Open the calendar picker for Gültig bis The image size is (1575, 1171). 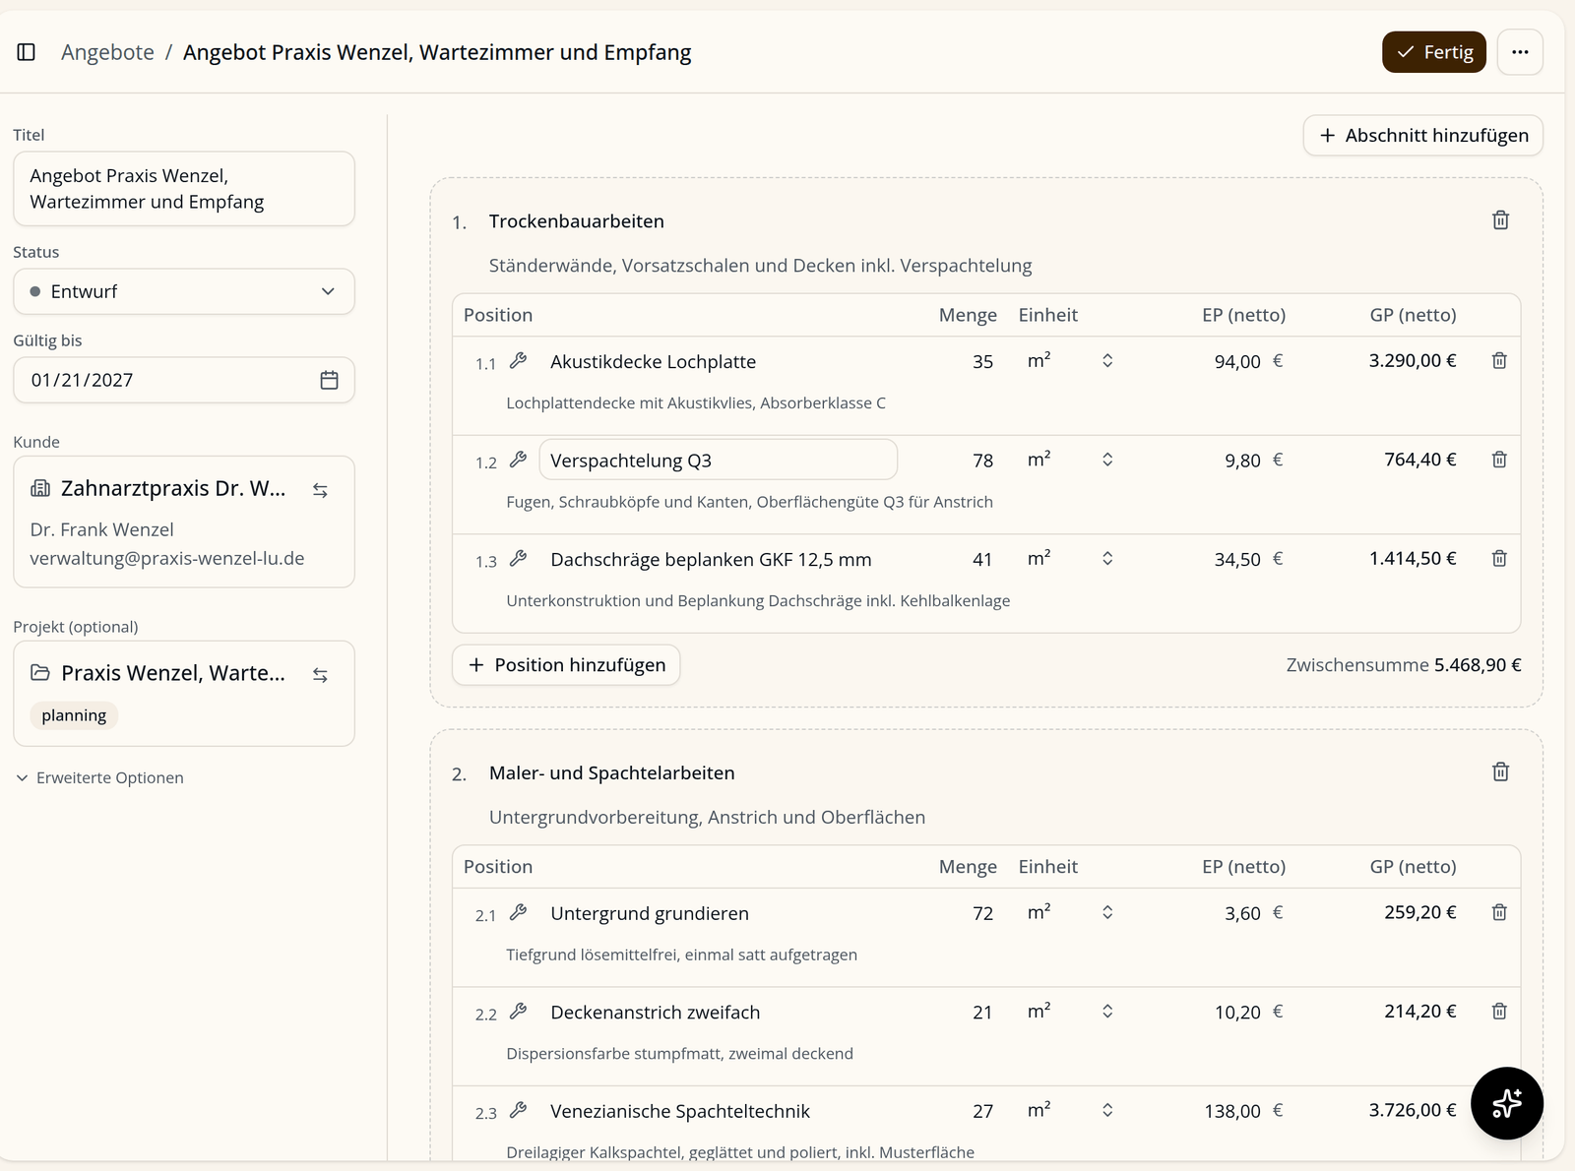329,380
